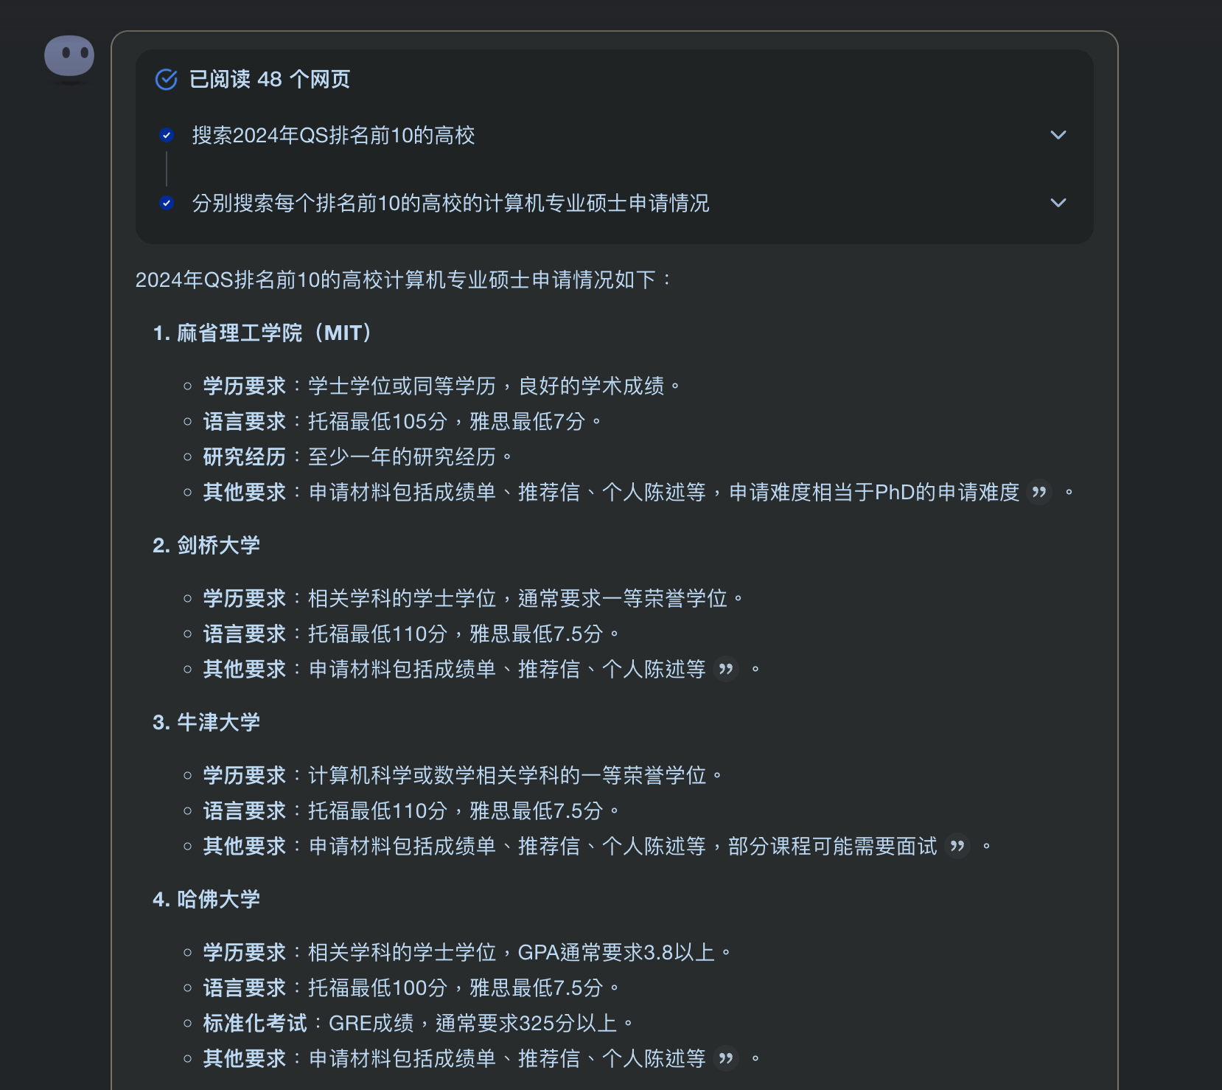Click the '已阅读 48 个网页' check circle icon

(167, 79)
